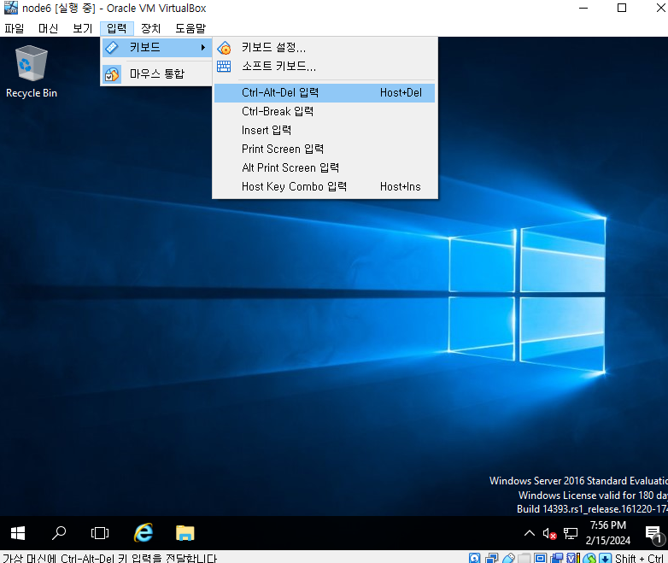
Task: Click the Host+Ins shortcut label
Action: point(400,187)
